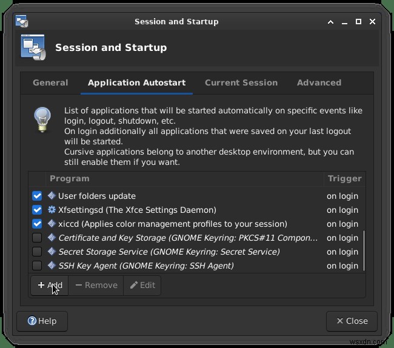Sort by the Program column header
Screen dimensions: 394x348
point(185,179)
